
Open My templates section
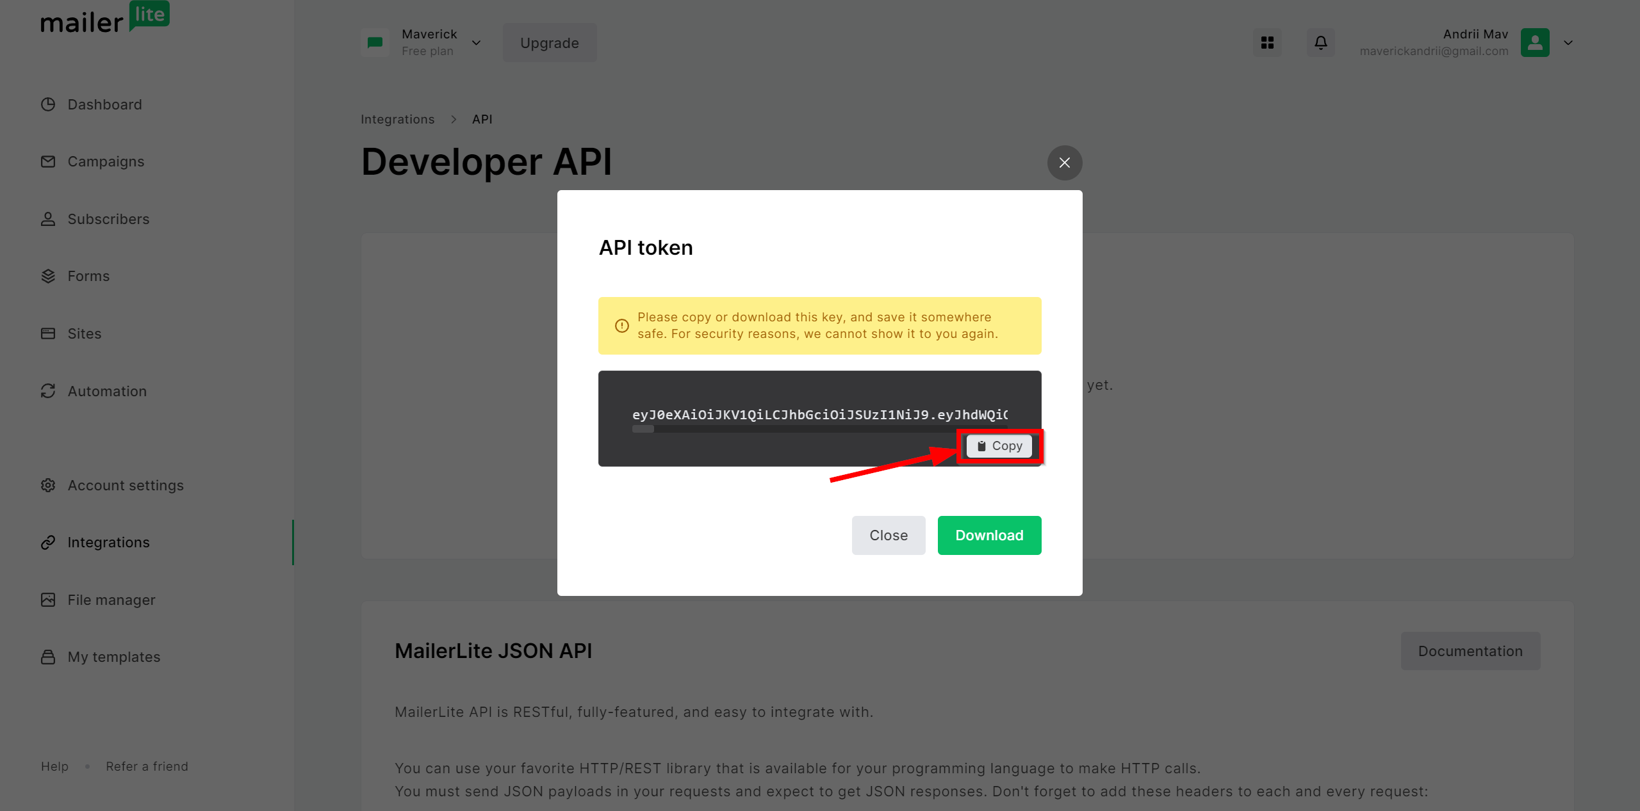[x=114, y=656]
